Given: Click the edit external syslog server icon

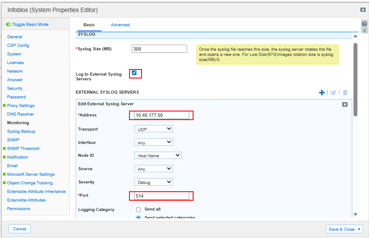Looking at the screenshot, I should tap(333, 93).
